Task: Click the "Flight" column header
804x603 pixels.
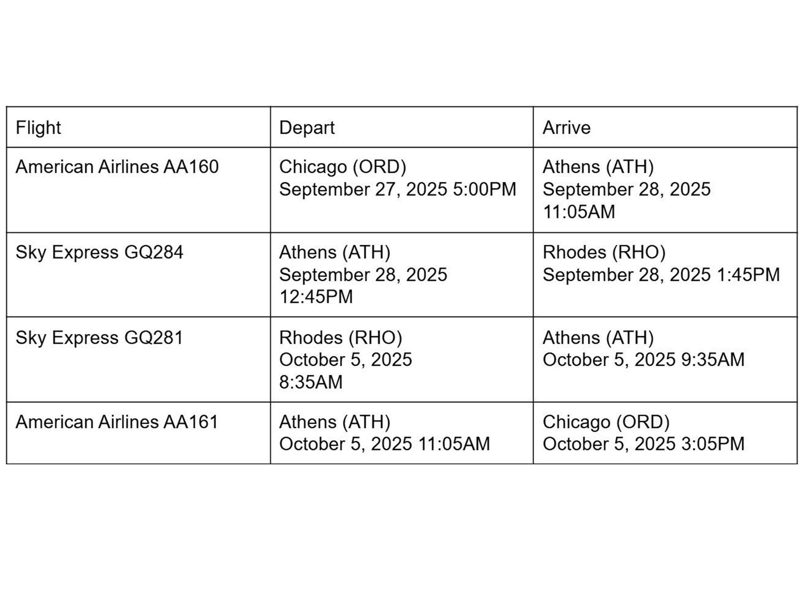Action: pyautogui.click(x=38, y=128)
